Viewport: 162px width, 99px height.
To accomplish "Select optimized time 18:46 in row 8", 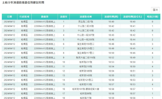I will click(132, 53).
